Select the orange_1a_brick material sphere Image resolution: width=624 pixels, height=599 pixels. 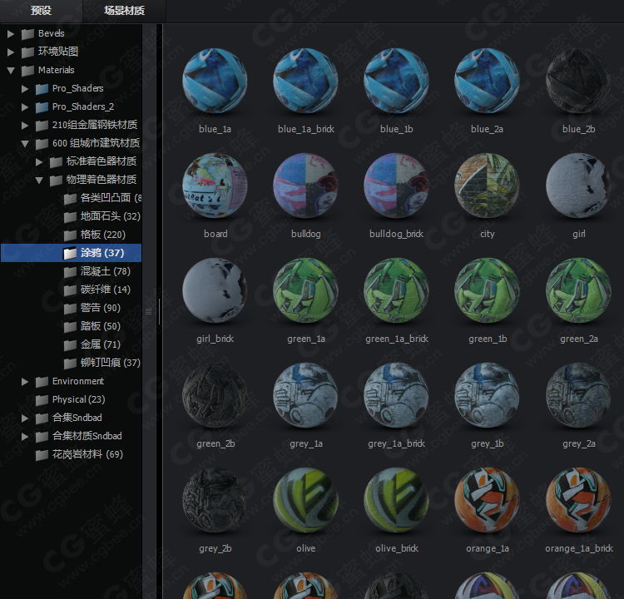[578, 500]
